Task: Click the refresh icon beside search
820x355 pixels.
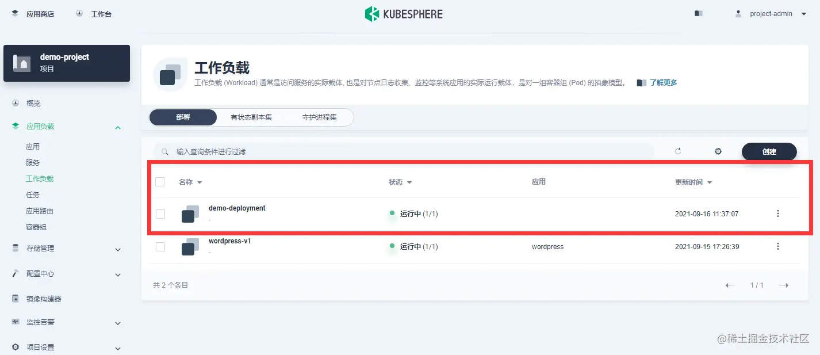Action: click(678, 151)
